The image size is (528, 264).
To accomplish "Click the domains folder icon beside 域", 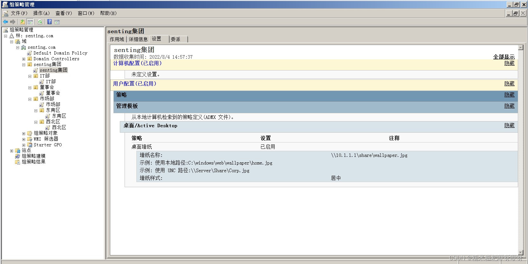I will [x=18, y=41].
